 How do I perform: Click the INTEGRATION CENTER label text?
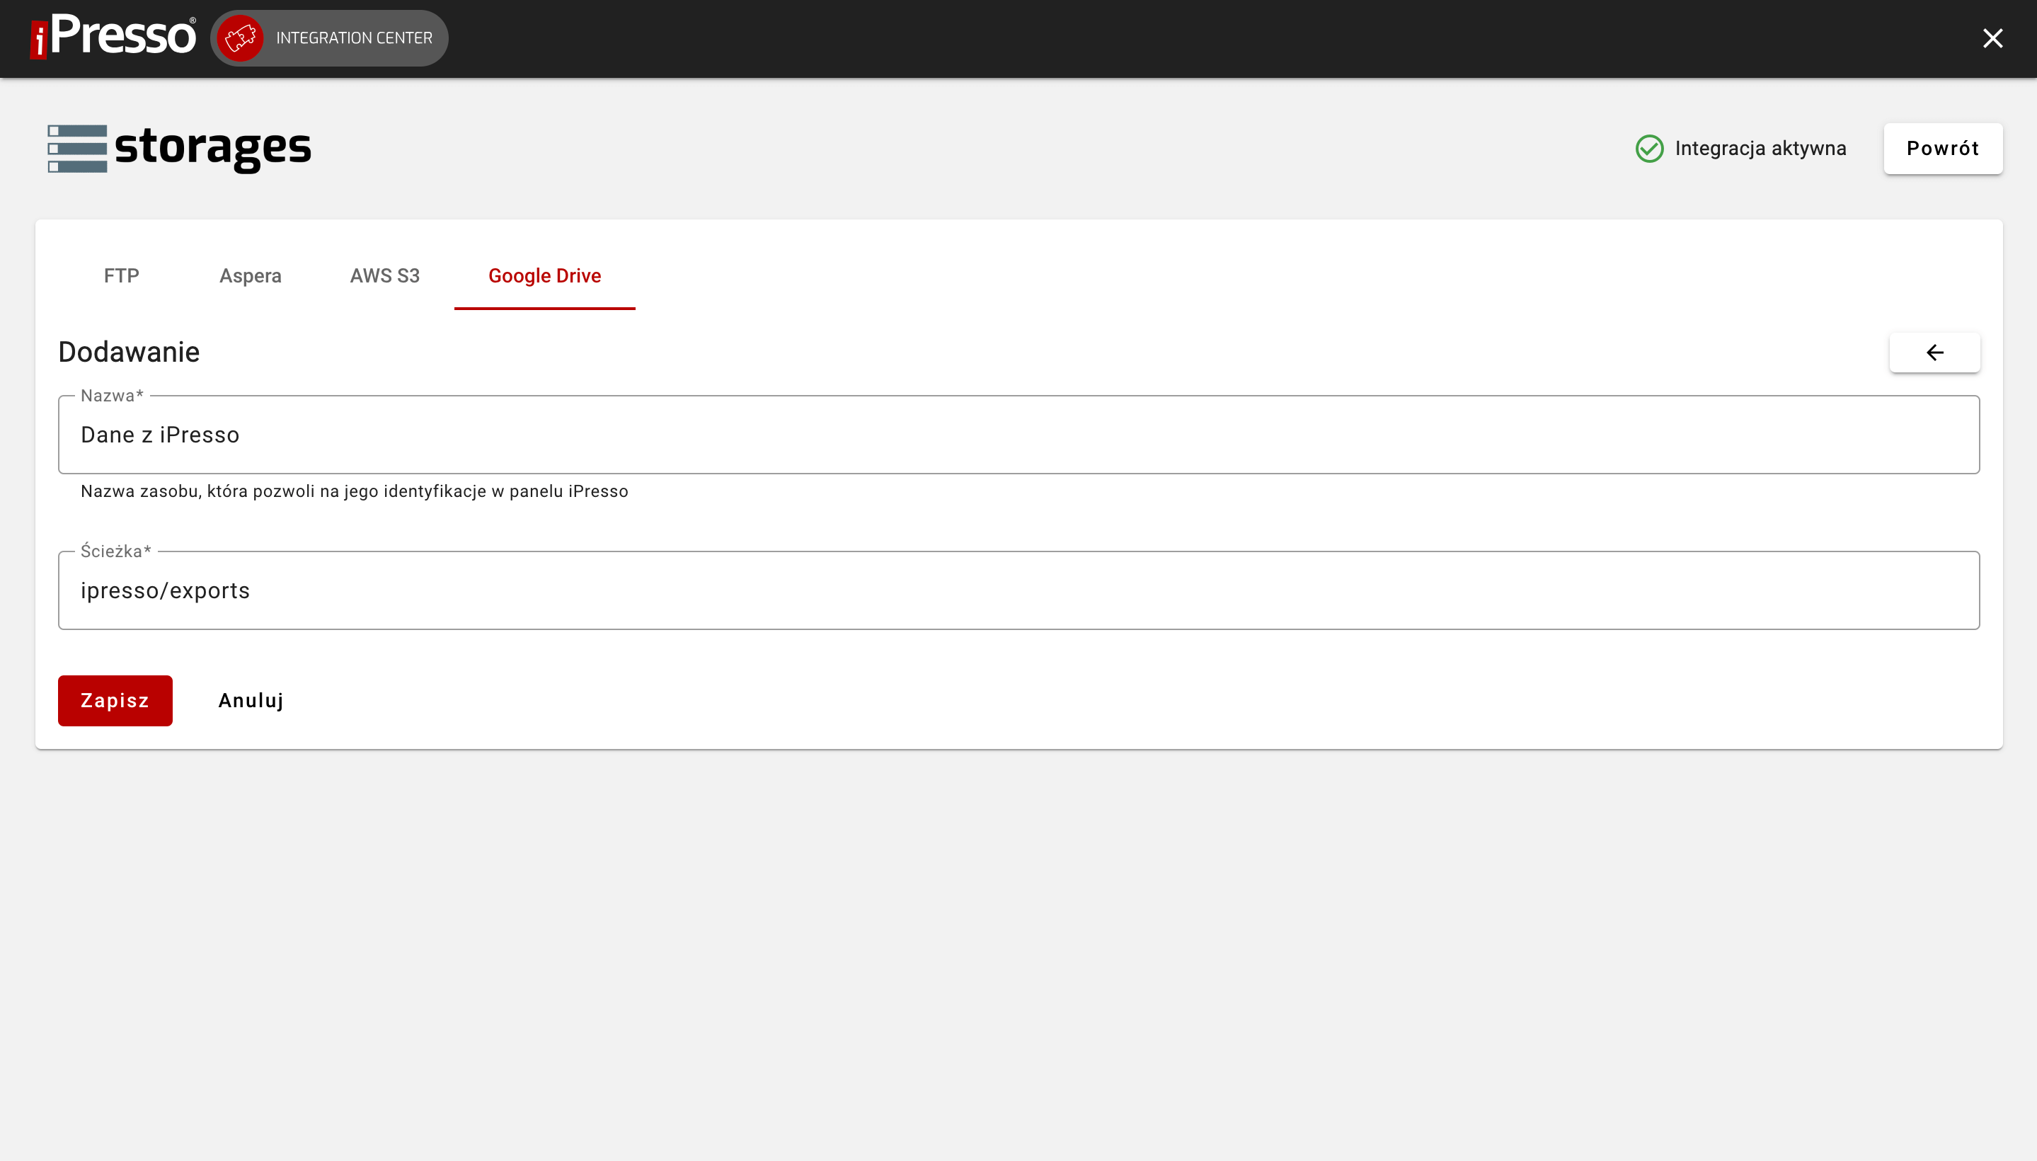pos(354,38)
